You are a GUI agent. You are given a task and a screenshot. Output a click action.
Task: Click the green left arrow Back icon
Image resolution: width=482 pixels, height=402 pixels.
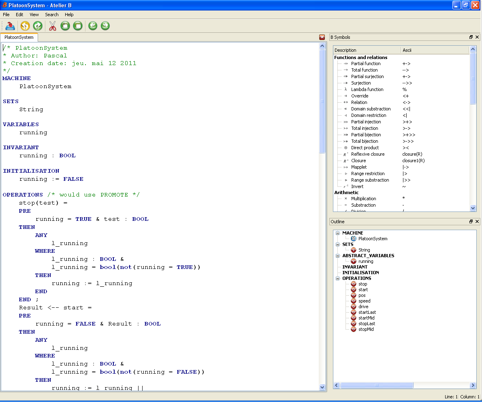pos(93,26)
